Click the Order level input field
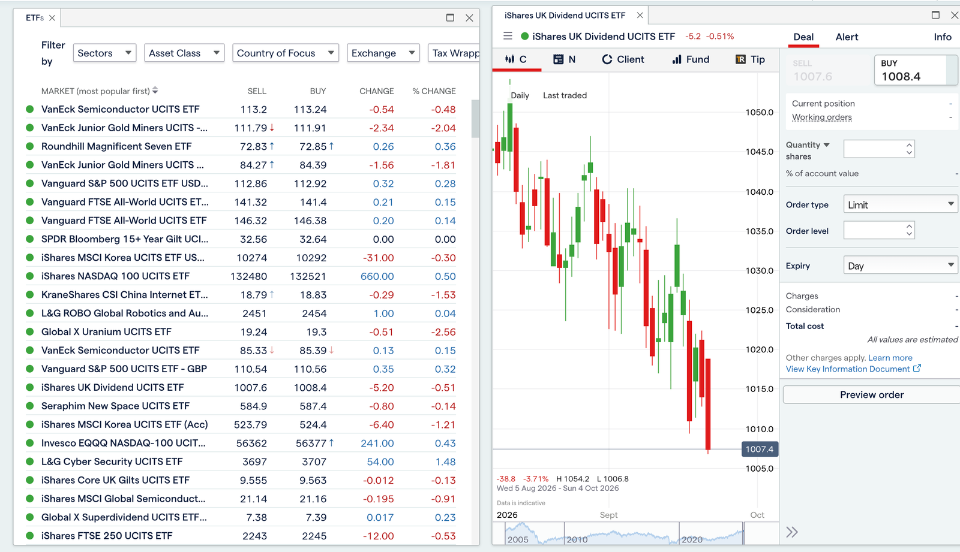 pos(874,230)
